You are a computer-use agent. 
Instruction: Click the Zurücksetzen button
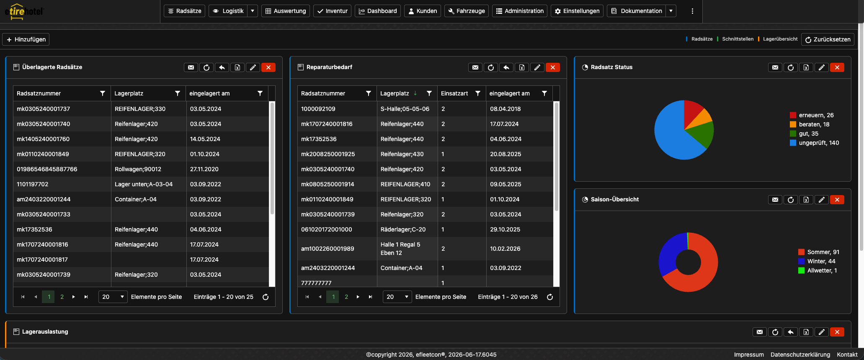pos(828,39)
